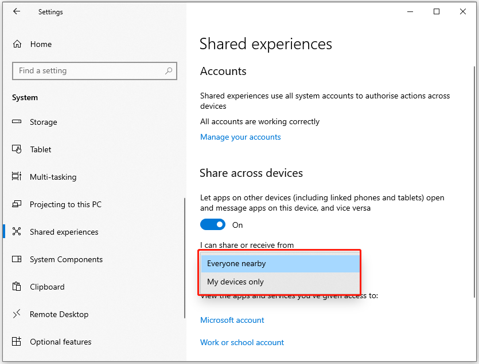Open the Storage settings icon

click(x=16, y=122)
